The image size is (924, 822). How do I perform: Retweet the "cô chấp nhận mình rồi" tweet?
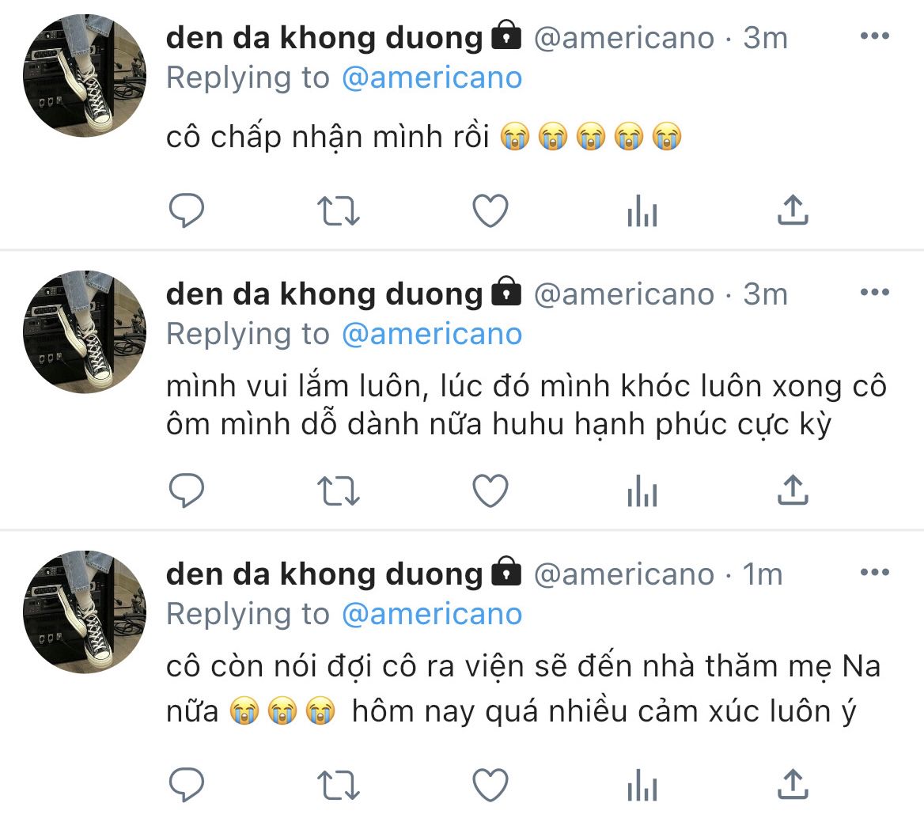point(339,211)
